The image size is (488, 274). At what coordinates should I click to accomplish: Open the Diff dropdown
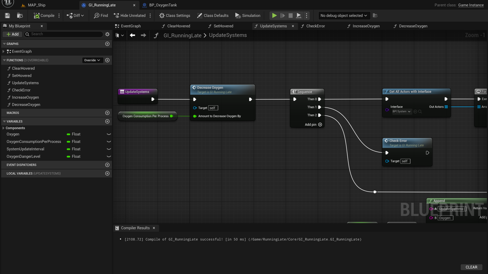pos(75,15)
